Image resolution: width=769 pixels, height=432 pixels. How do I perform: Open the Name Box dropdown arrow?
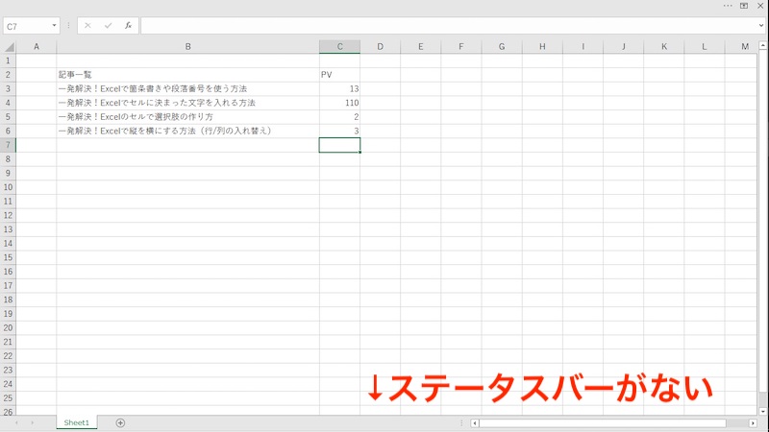pyautogui.click(x=54, y=26)
